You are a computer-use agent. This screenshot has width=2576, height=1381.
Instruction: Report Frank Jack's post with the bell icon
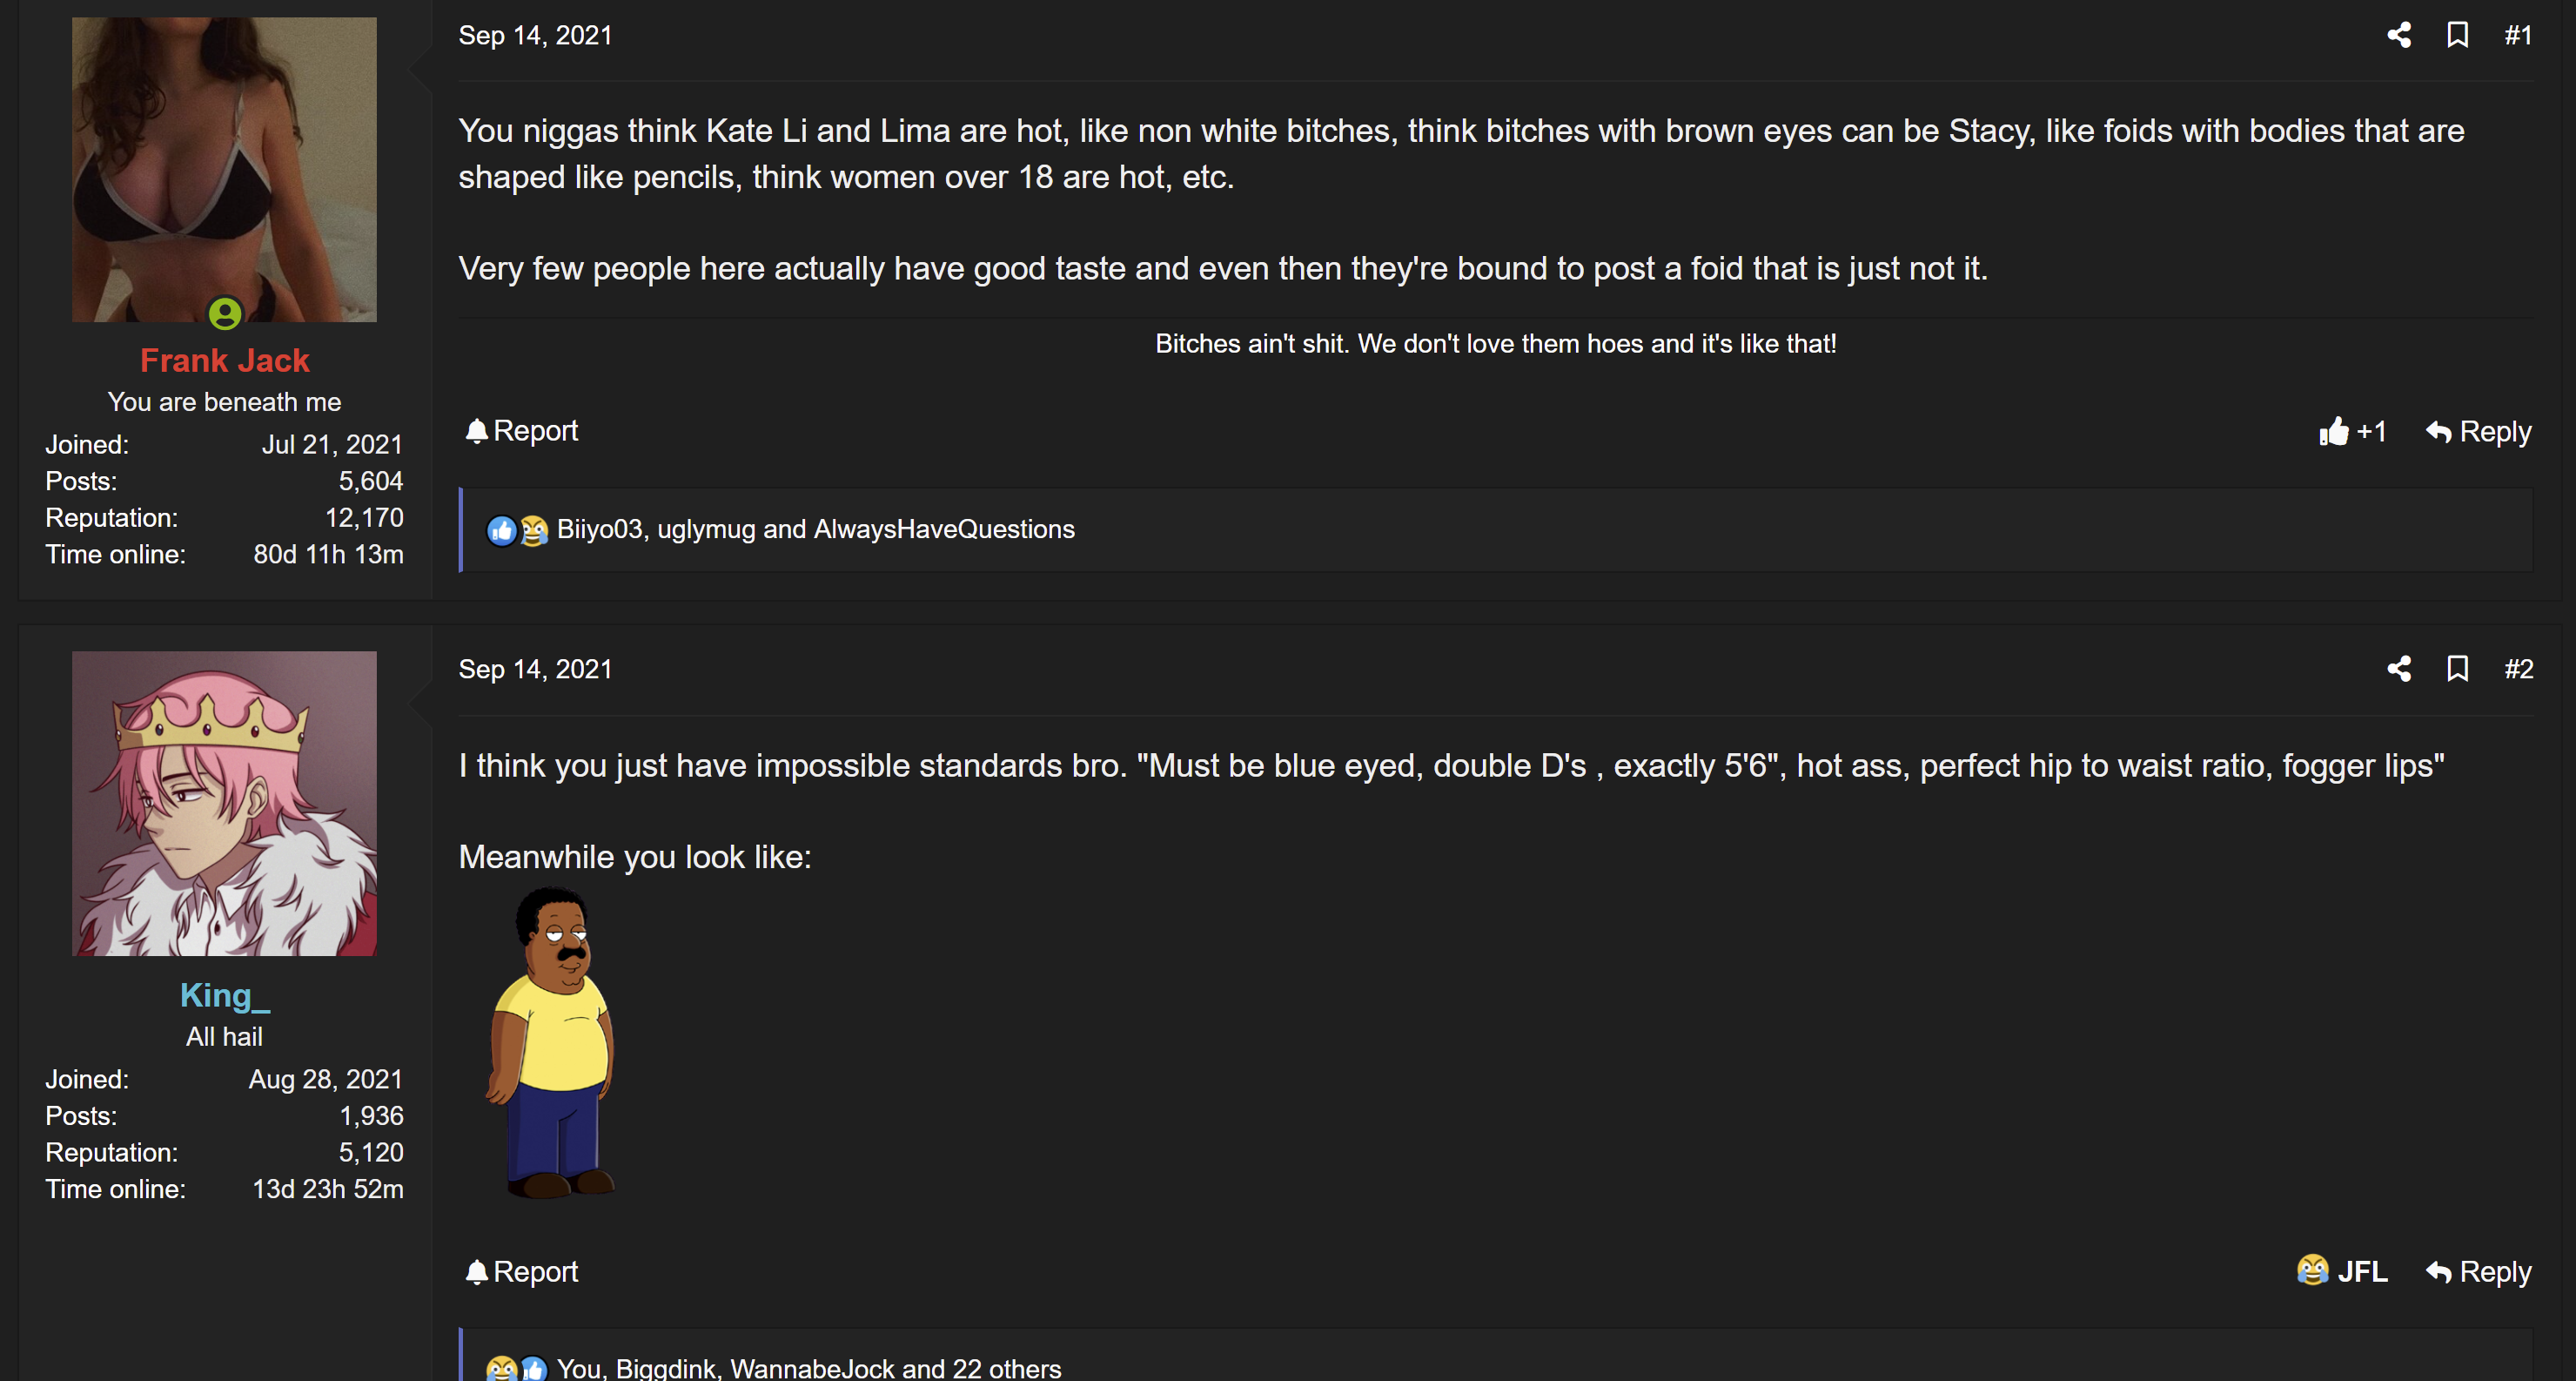521,430
